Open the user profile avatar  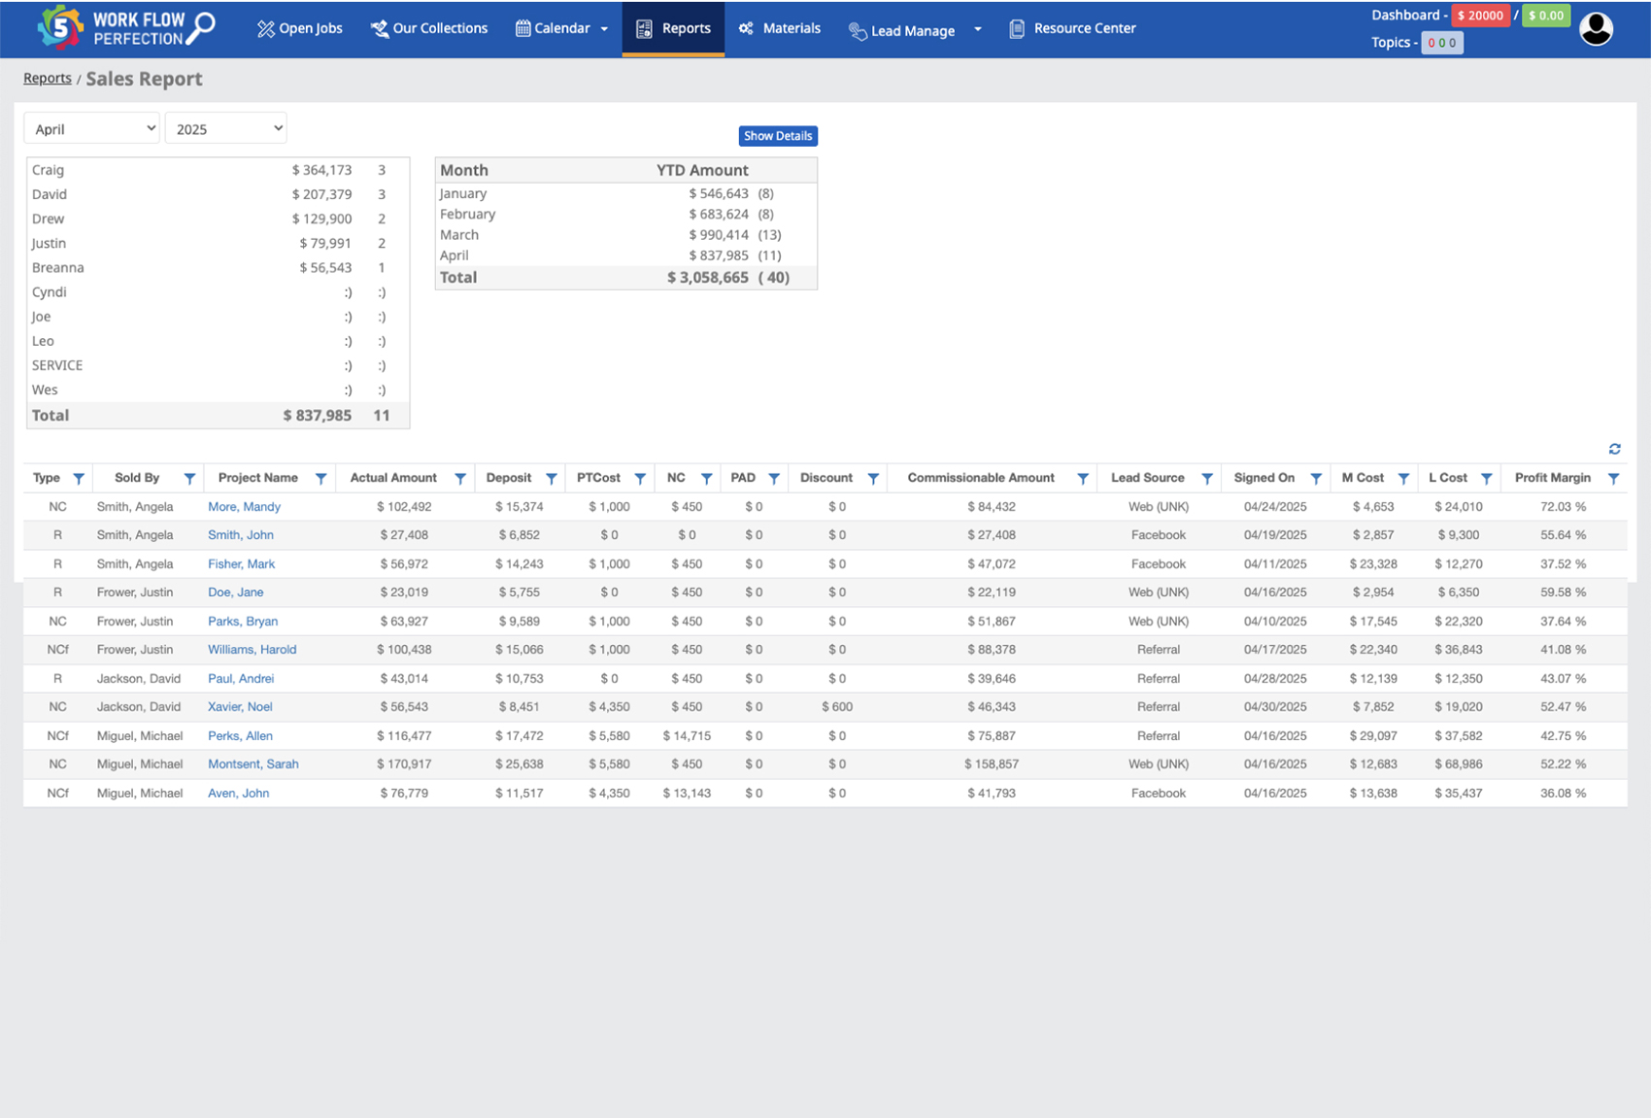point(1596,29)
